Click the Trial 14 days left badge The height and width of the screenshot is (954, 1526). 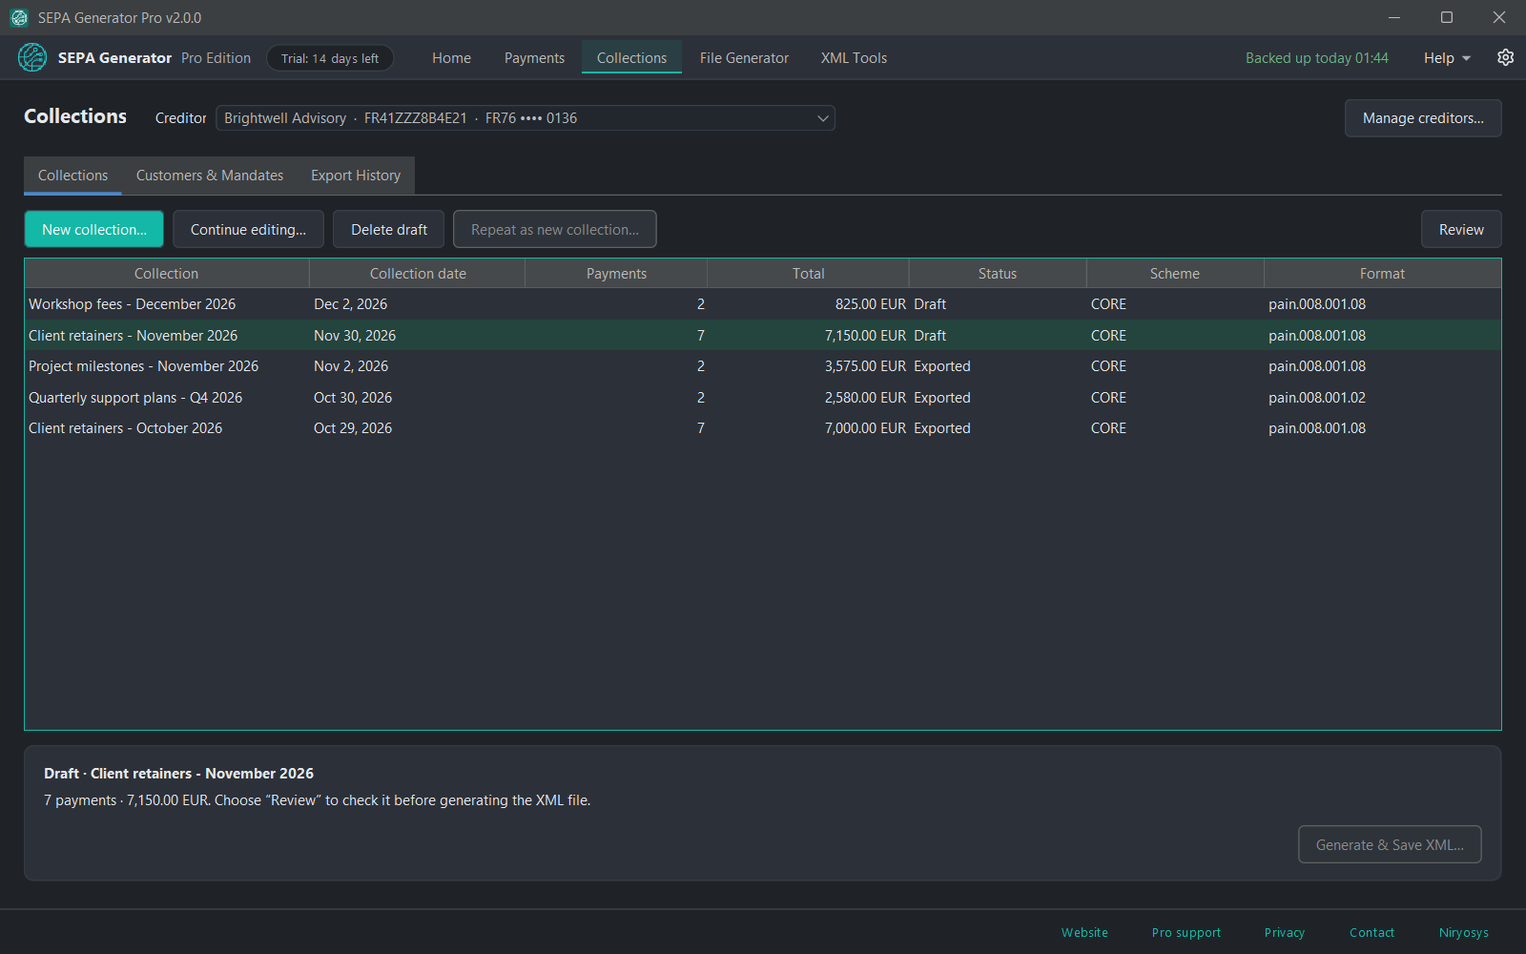tap(330, 58)
